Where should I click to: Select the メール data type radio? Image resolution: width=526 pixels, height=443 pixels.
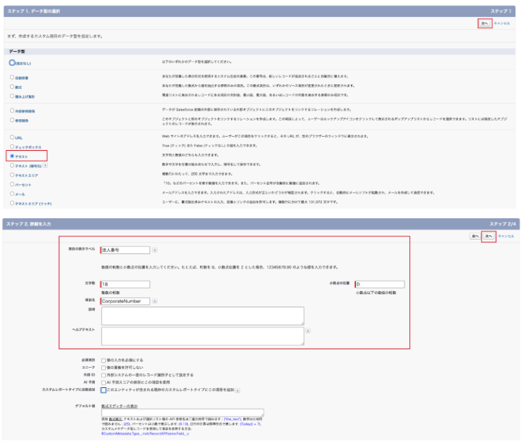[12, 193]
